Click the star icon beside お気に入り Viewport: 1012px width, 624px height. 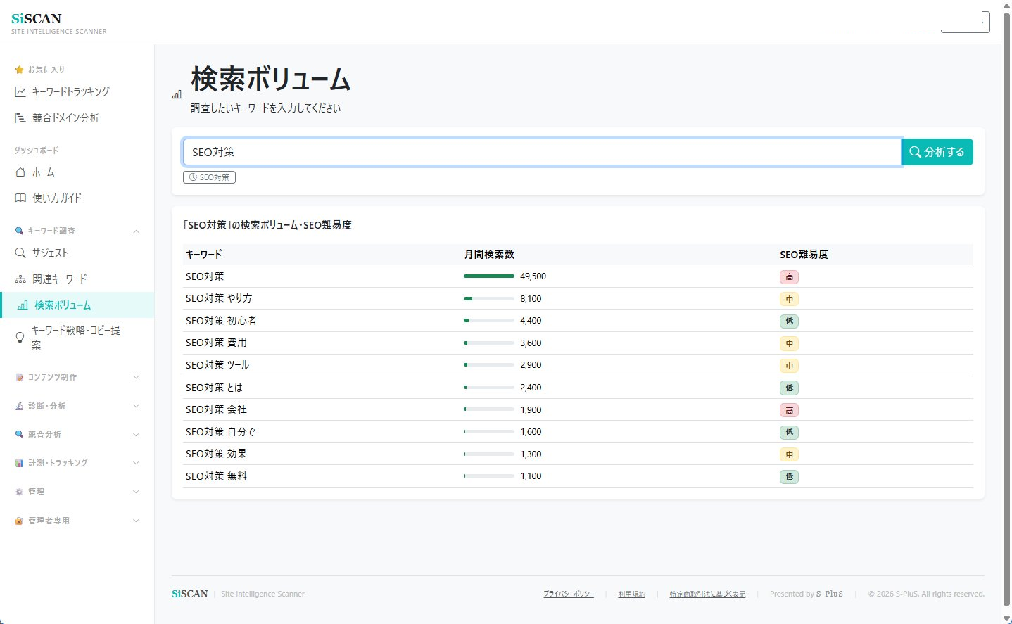(x=19, y=70)
